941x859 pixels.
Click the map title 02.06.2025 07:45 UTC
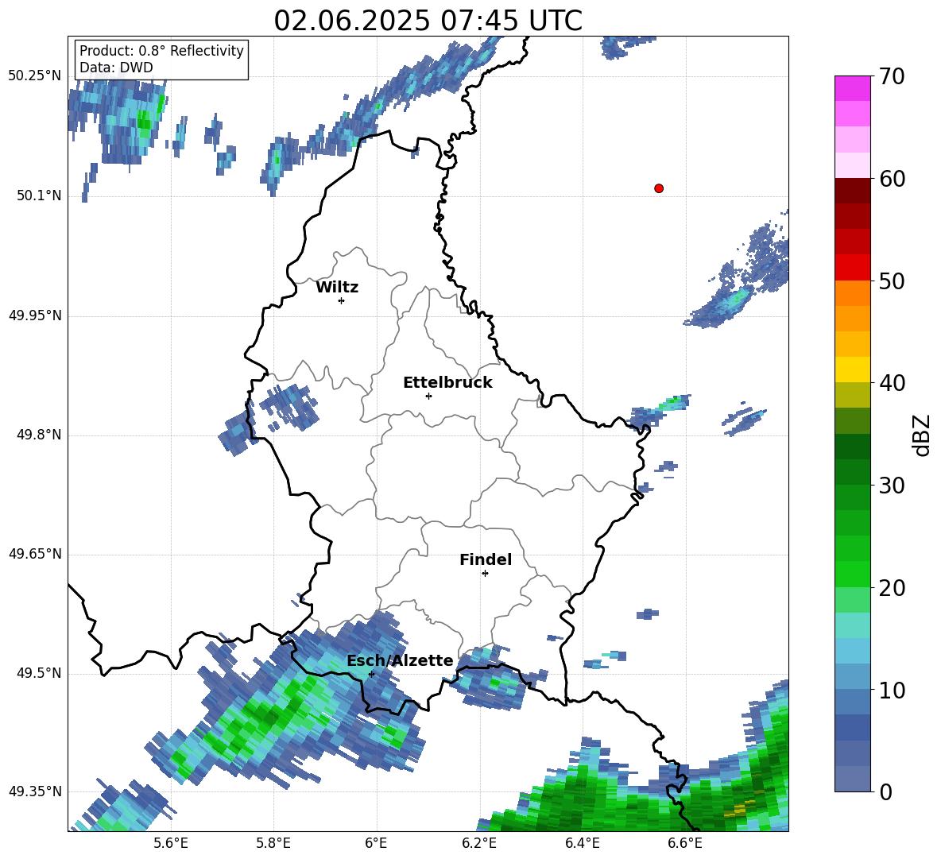428,21
